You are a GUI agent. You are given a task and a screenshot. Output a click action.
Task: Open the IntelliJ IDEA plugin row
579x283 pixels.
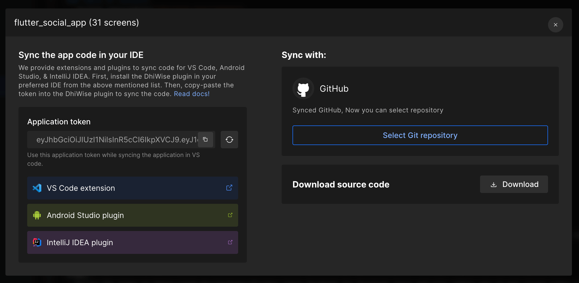click(x=133, y=242)
